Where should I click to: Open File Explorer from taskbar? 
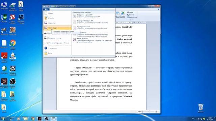pyautogui.click(x=26, y=119)
